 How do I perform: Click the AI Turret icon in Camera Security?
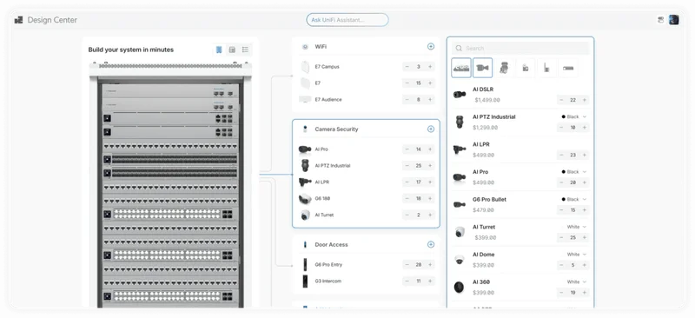[305, 215]
